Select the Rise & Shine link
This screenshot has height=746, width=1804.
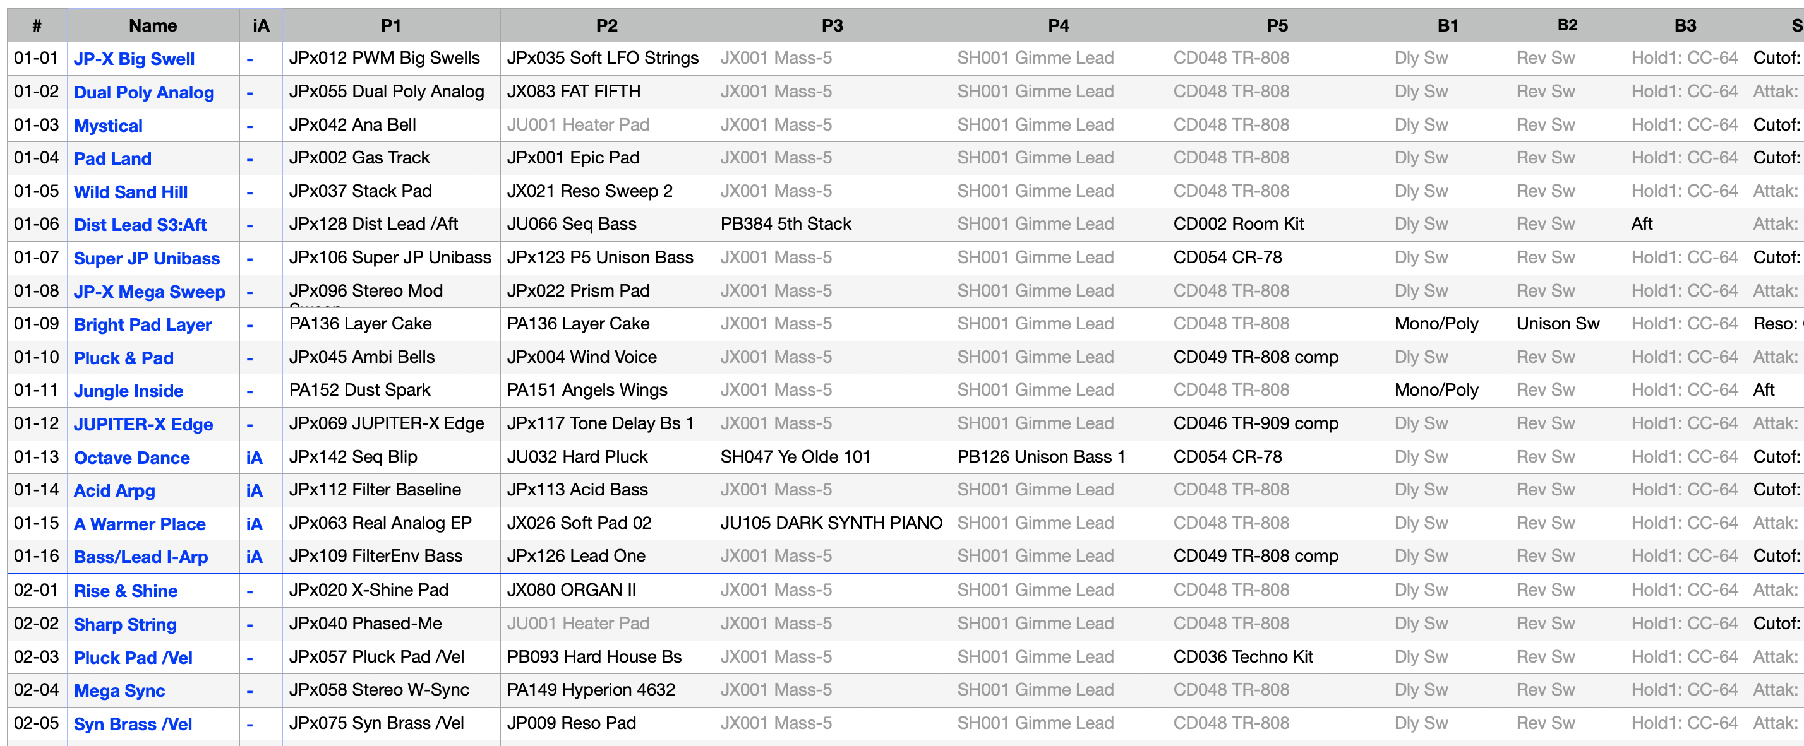click(x=125, y=591)
